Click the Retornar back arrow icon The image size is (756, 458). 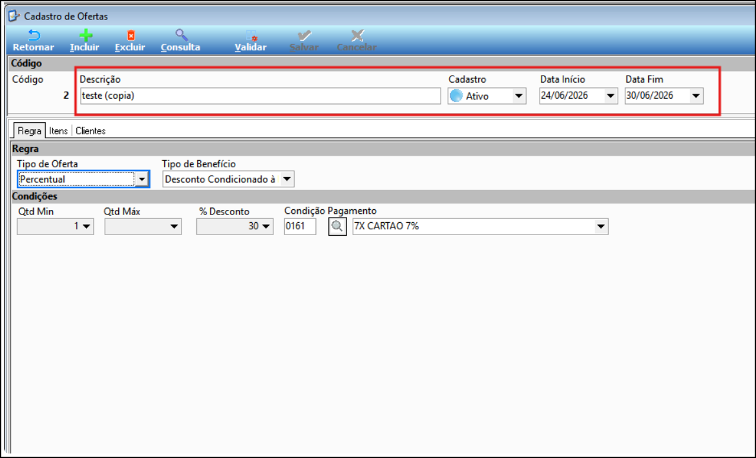click(x=34, y=35)
